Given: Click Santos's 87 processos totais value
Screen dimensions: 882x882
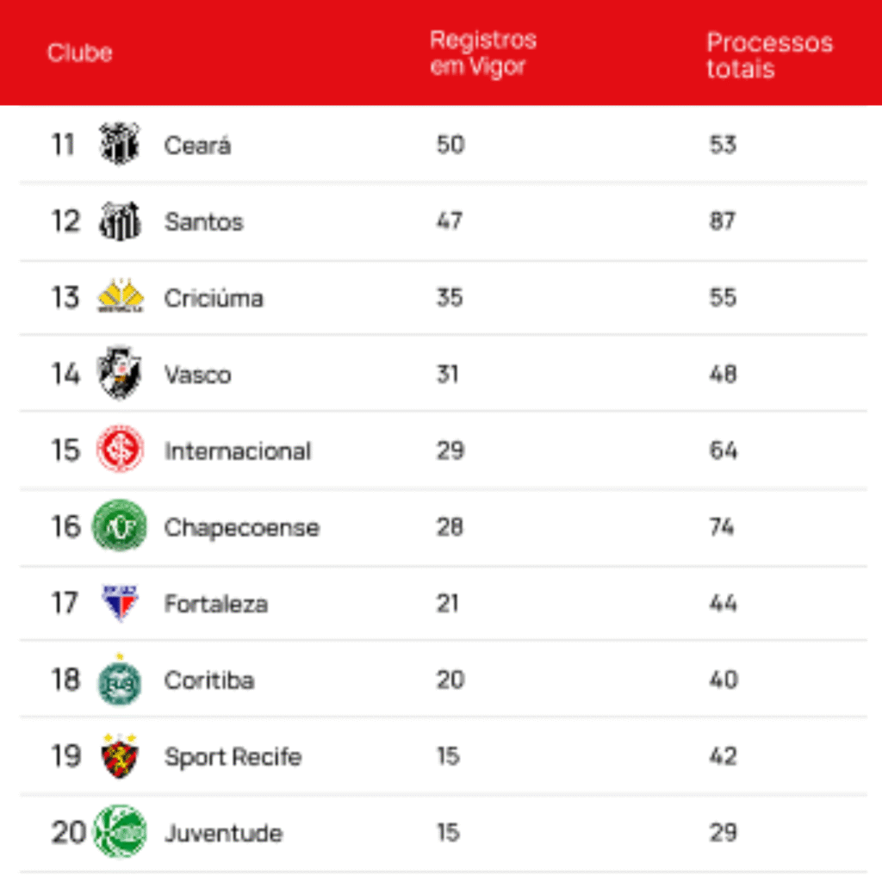Looking at the screenshot, I should point(722,221).
